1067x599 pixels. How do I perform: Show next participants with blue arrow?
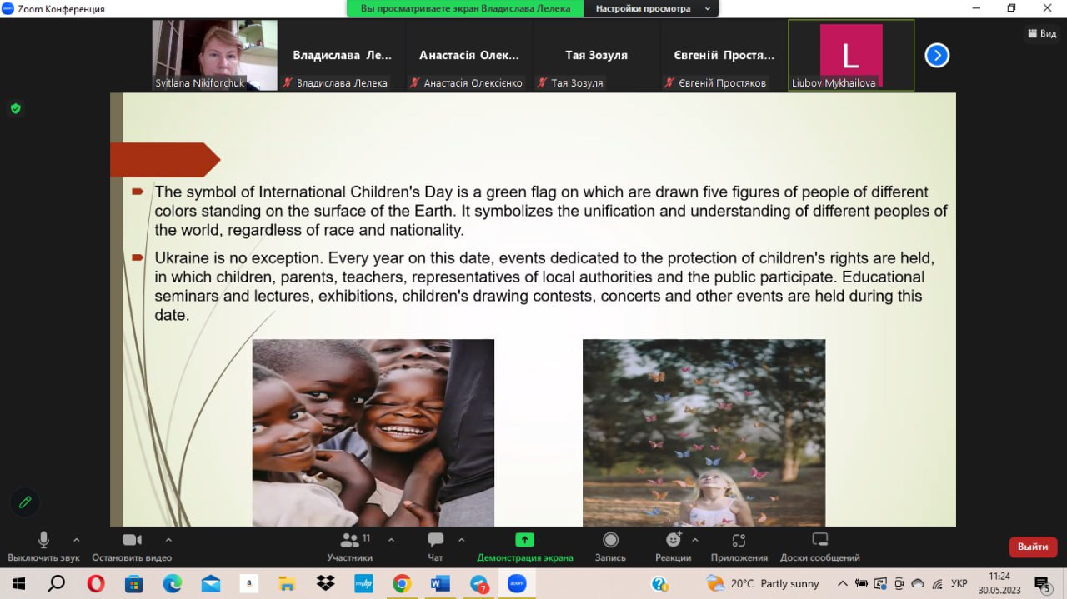point(937,56)
